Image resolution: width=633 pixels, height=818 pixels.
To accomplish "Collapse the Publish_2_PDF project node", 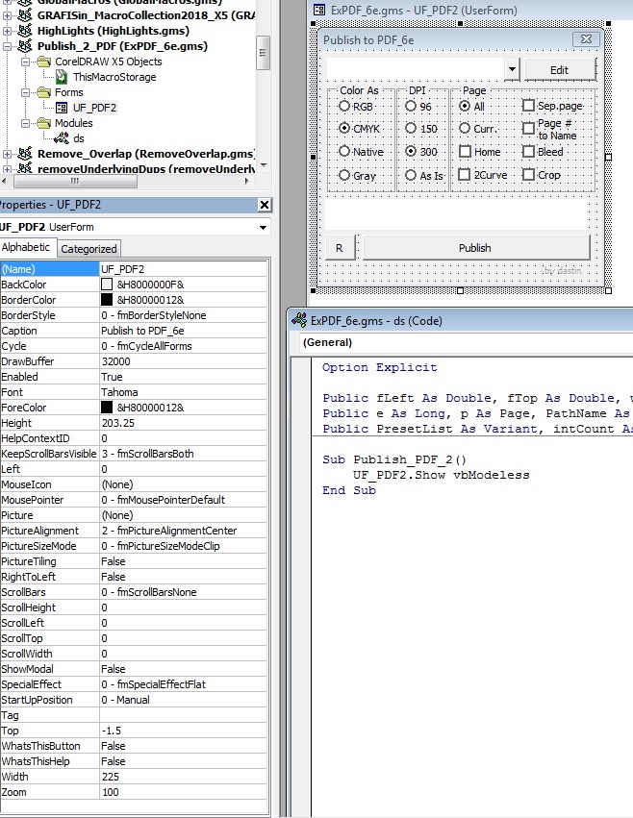I will coord(8,46).
